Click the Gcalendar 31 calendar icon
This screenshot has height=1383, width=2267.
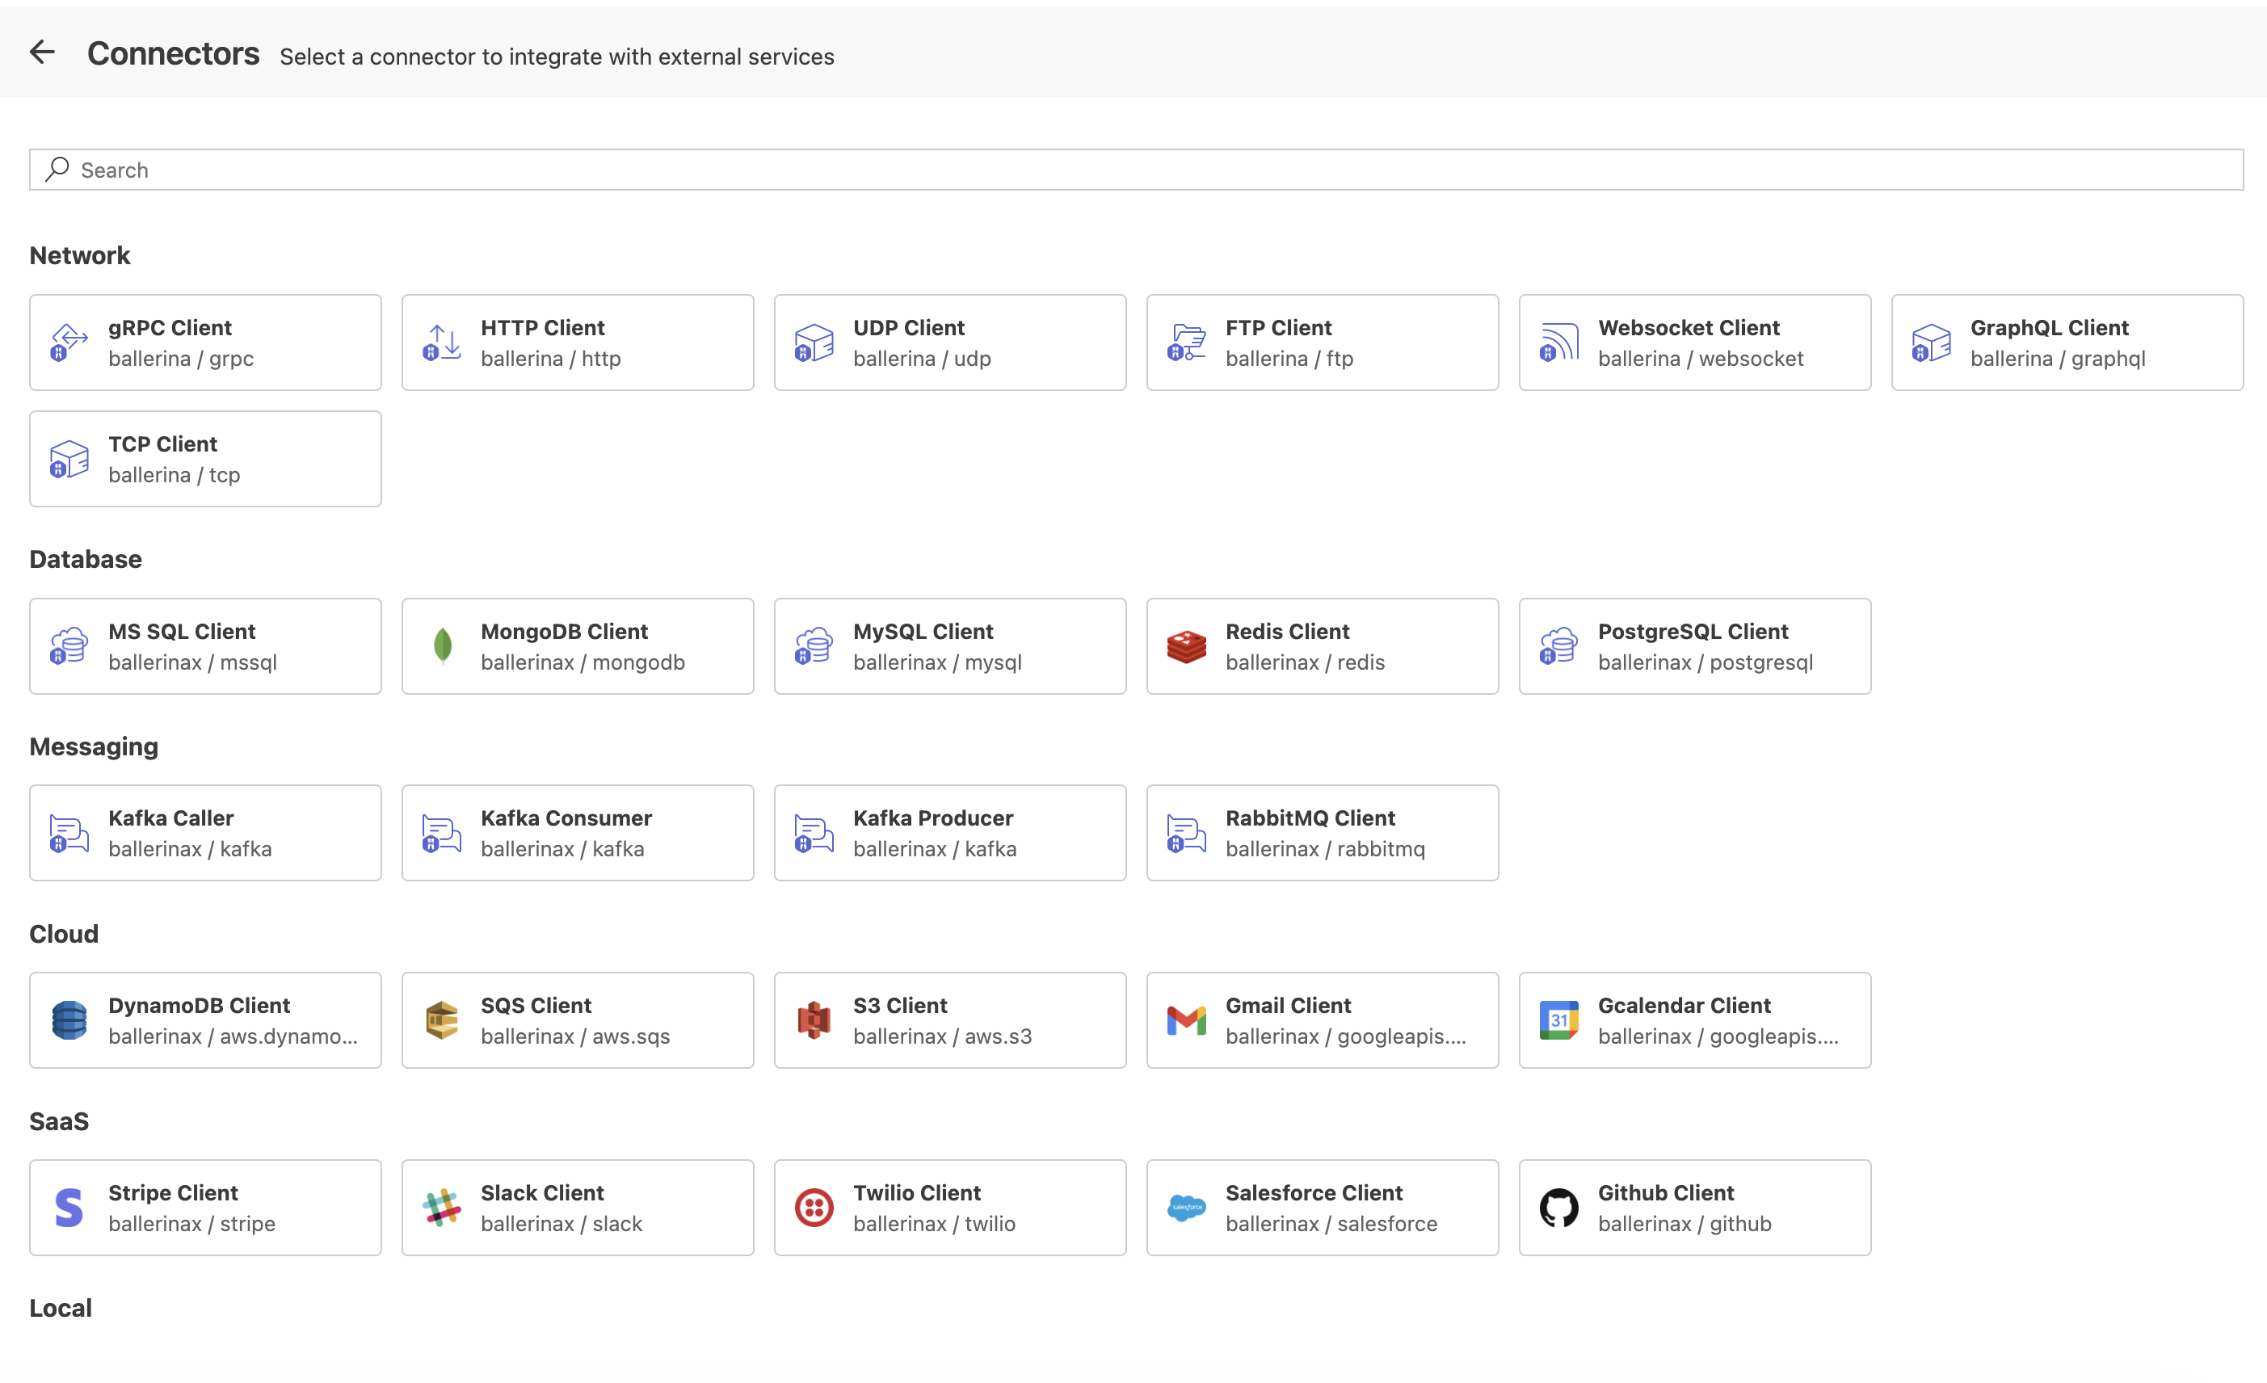click(1558, 1020)
